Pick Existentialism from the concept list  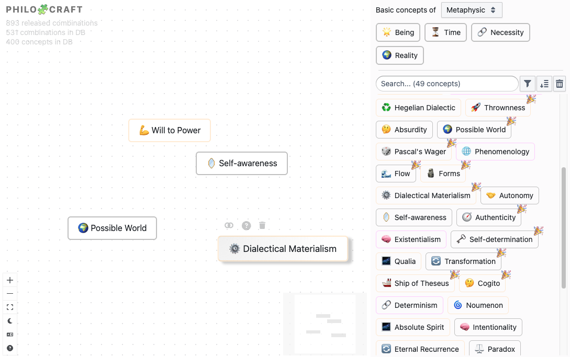[411, 240]
